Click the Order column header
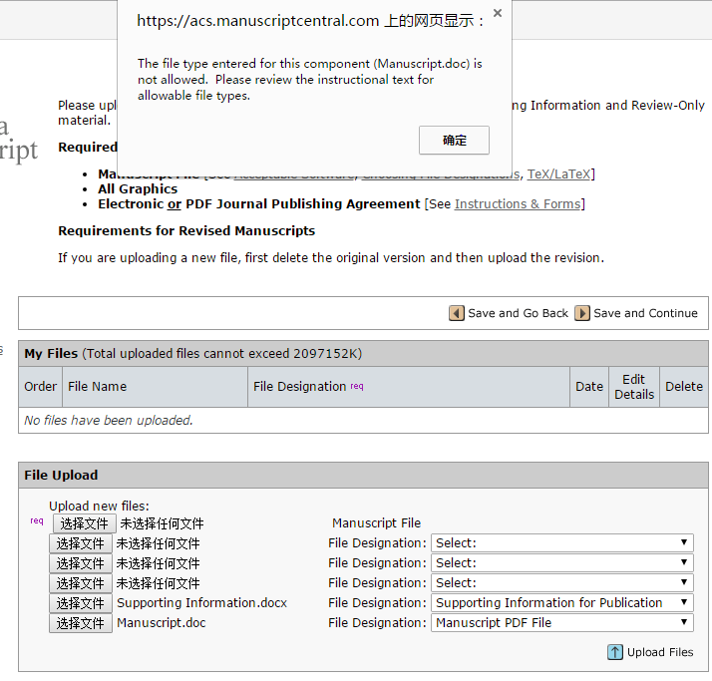Image resolution: width=712 pixels, height=681 pixels. pos(41,387)
